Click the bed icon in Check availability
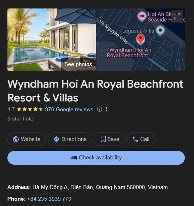Image resolution: width=194 pixels, height=206 pixels. (x=74, y=158)
